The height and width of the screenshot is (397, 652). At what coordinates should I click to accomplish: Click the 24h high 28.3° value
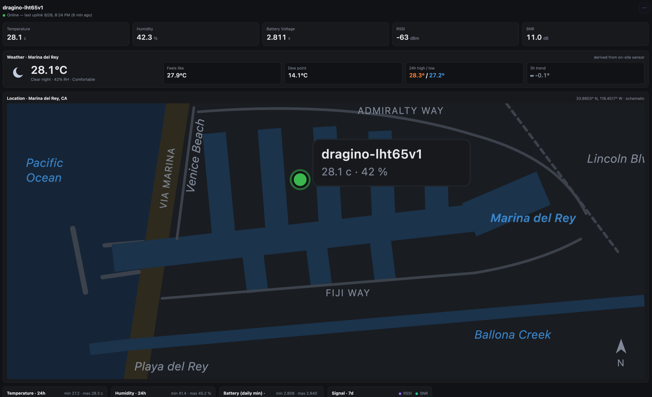tap(417, 75)
